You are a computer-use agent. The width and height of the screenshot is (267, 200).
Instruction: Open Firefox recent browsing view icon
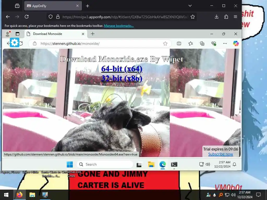17,6
